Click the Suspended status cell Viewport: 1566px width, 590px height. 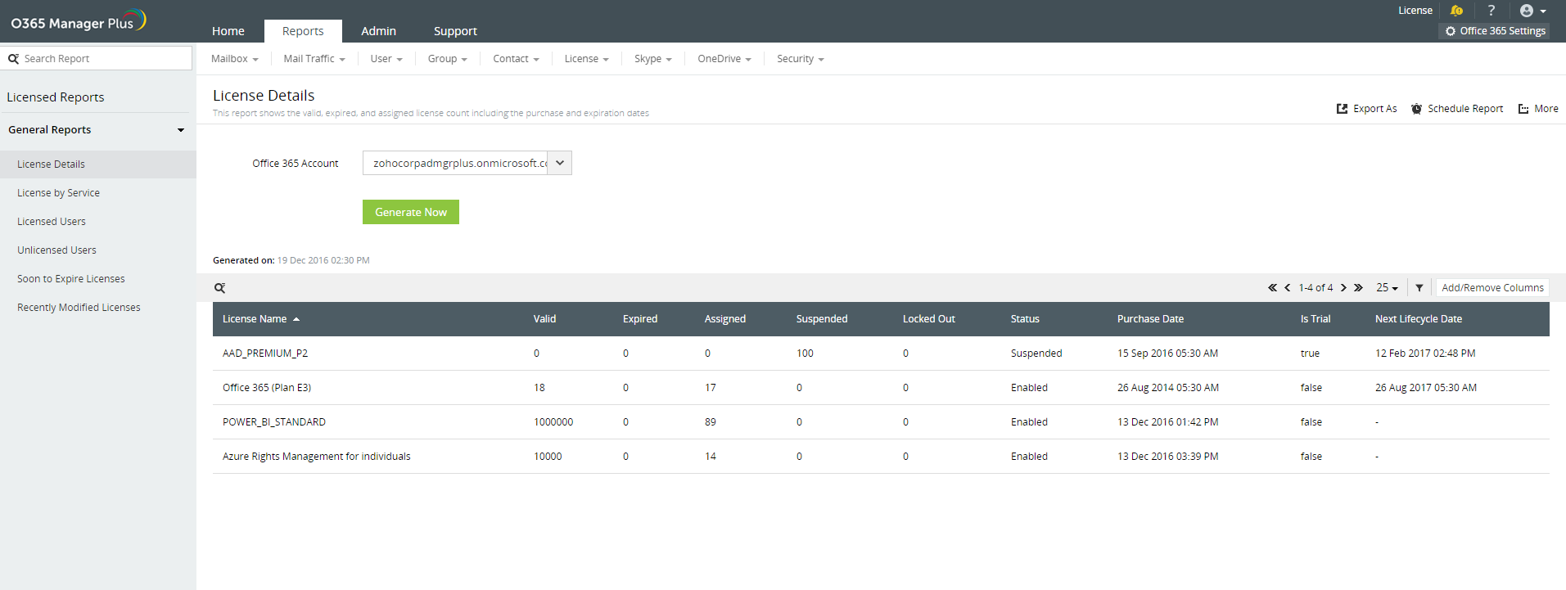(1036, 354)
